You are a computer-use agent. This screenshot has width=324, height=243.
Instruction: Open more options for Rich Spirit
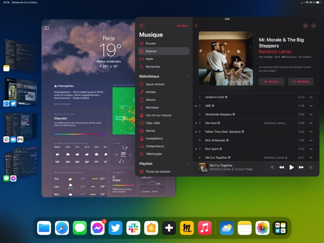coord(311,149)
